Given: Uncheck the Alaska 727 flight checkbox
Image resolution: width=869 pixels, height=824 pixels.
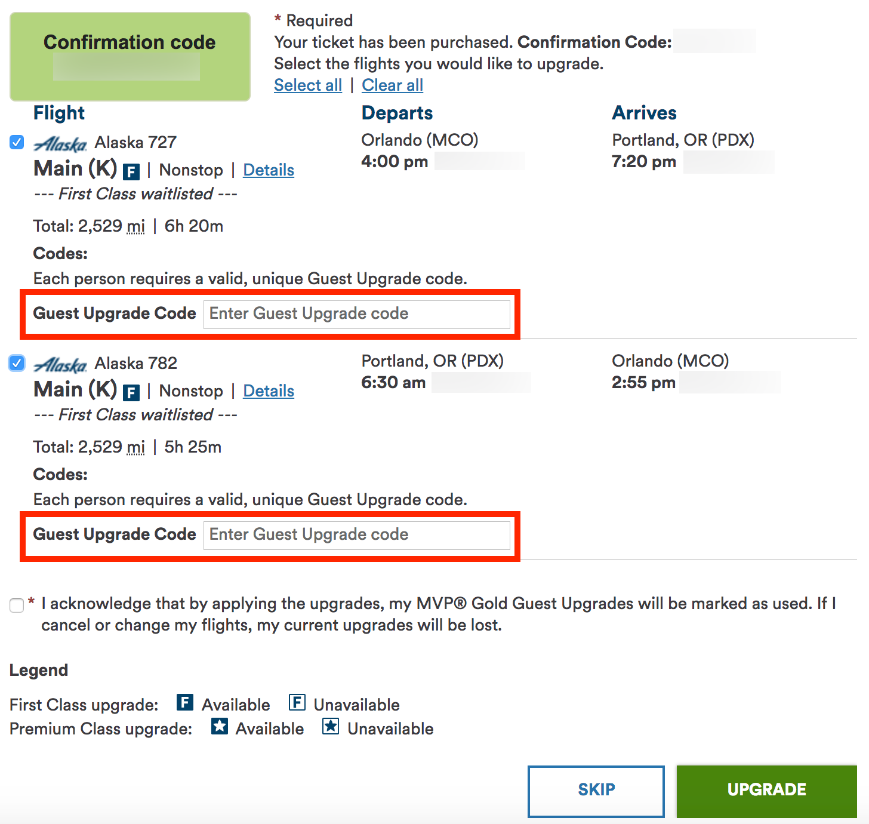Looking at the screenshot, I should tap(16, 142).
